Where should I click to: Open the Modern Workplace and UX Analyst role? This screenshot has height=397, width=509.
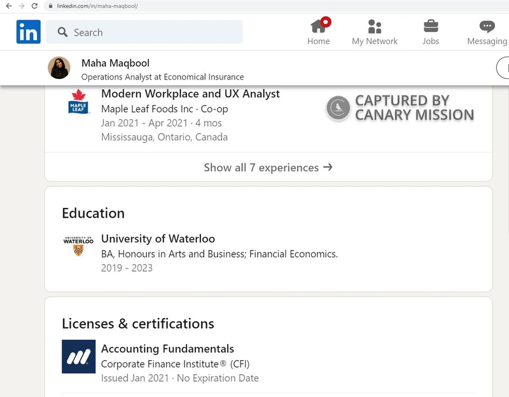190,94
